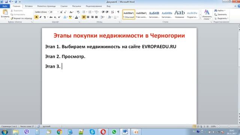
Task: Toggle subscript formatting
Action: point(55,17)
